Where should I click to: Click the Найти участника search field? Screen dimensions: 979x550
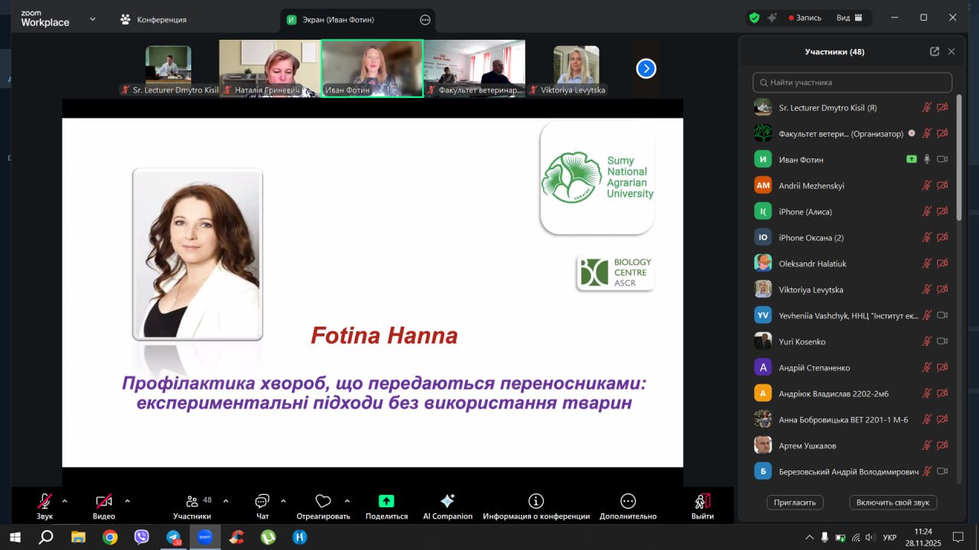(852, 83)
